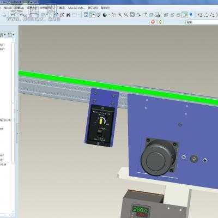Toggle datum planes display
The image size is (218, 218).
200,15
